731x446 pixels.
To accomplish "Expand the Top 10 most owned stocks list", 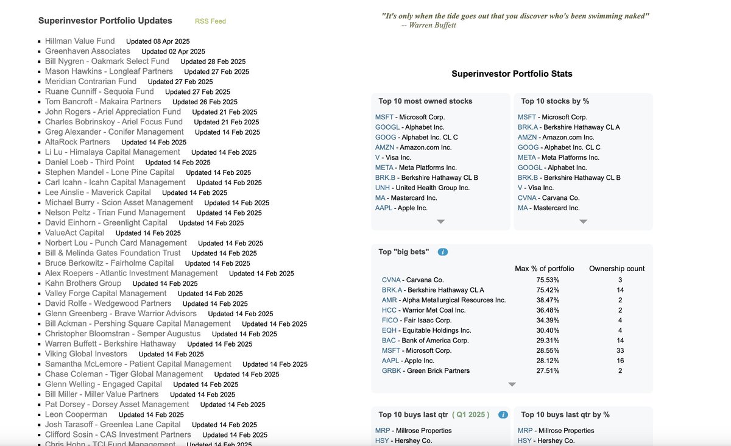I will pyautogui.click(x=440, y=221).
